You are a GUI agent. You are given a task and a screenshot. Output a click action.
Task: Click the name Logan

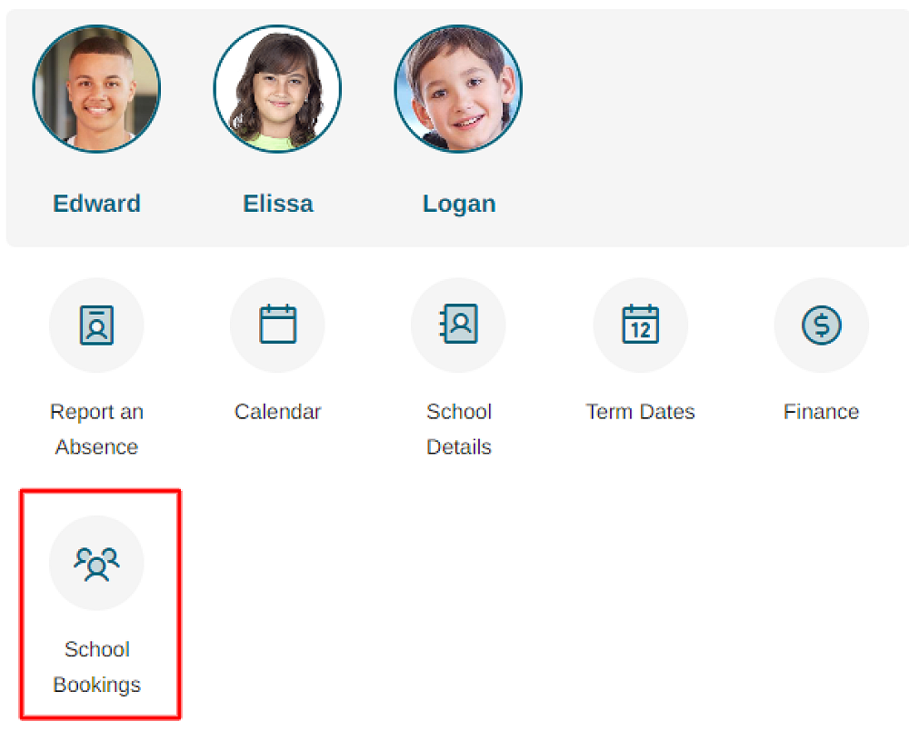tap(458, 203)
